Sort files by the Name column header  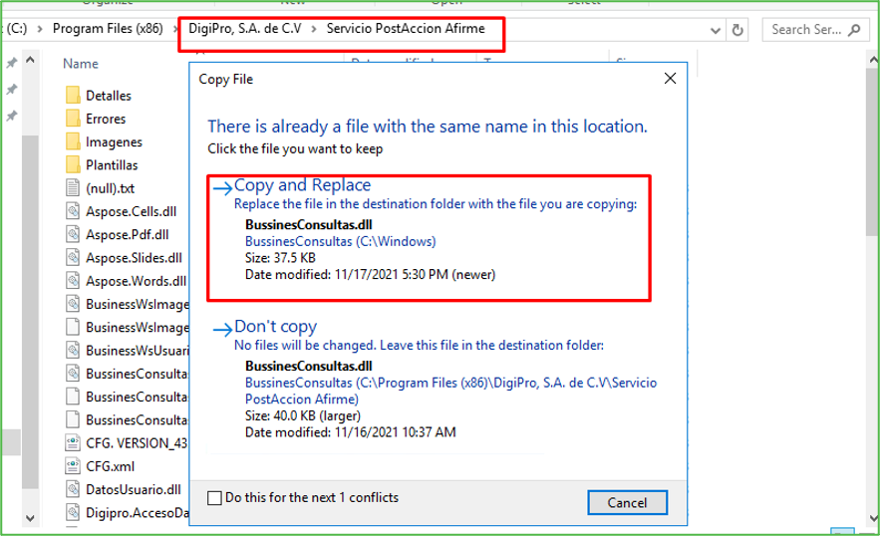(80, 64)
